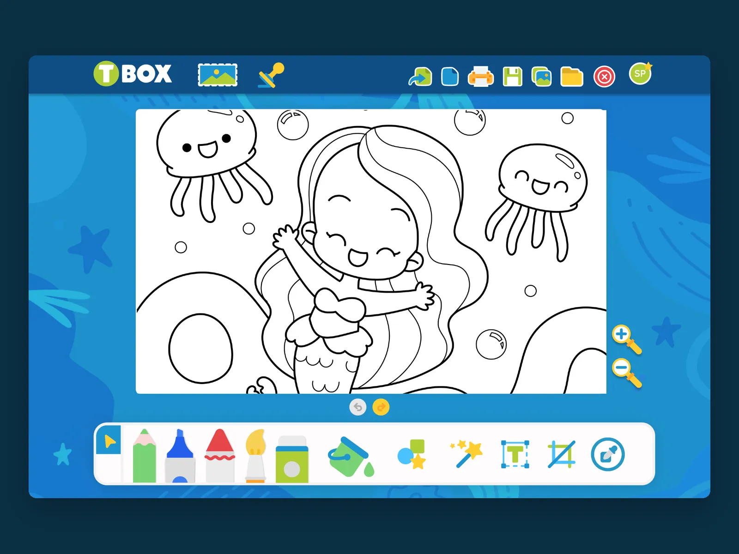Open the picture stamp image gallery icon
Viewport: 739px width, 554px height.
(218, 74)
